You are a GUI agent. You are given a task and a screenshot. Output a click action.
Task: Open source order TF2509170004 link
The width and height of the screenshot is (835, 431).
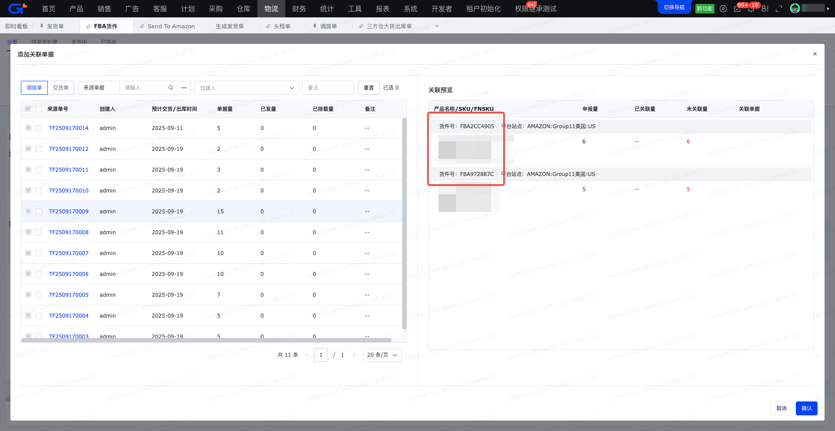click(69, 316)
